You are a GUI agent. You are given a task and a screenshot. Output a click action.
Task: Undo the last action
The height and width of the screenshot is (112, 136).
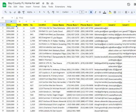[10, 12]
